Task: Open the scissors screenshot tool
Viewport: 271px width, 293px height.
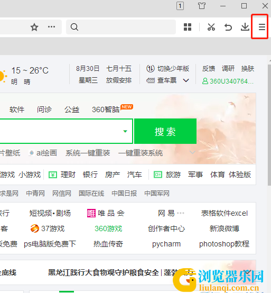Action: coord(211,27)
